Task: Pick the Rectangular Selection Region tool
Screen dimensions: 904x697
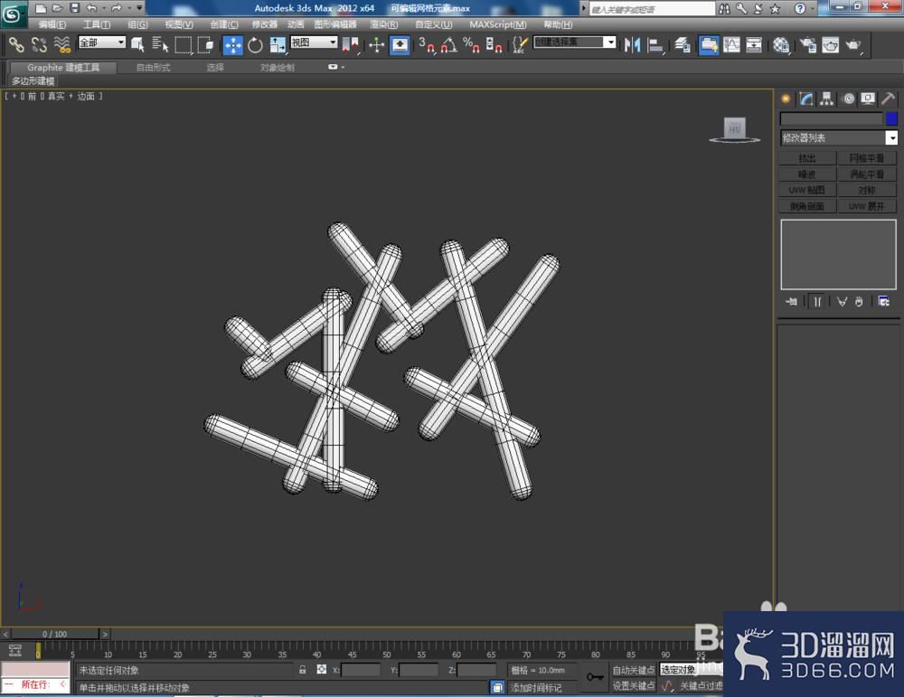Action: click(183, 44)
